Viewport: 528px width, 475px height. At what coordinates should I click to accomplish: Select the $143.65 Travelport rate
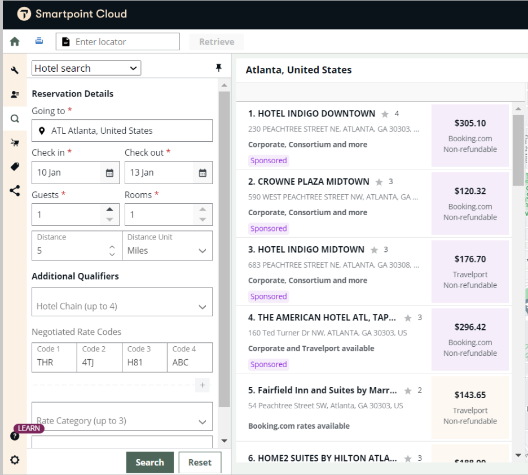click(x=470, y=407)
